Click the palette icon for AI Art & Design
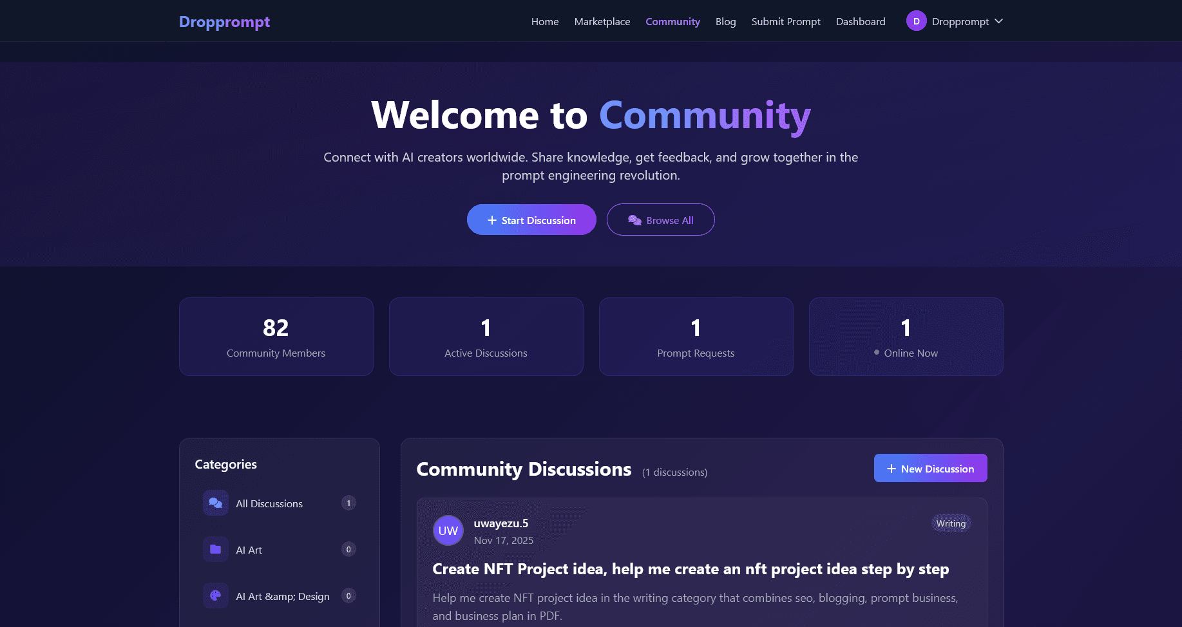 pos(215,595)
